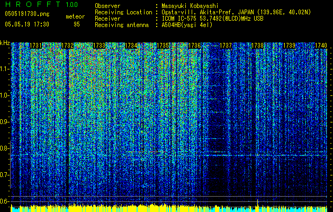
Task: Click the 0.9 frequency axis label
Action: pos(5,122)
